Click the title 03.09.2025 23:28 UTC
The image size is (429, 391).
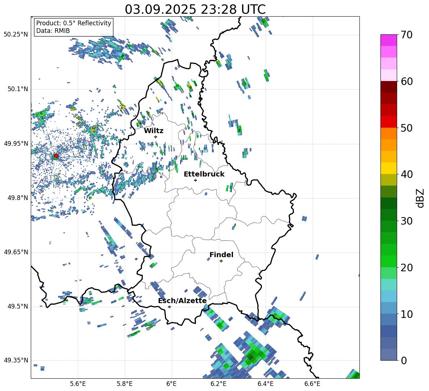coord(195,9)
